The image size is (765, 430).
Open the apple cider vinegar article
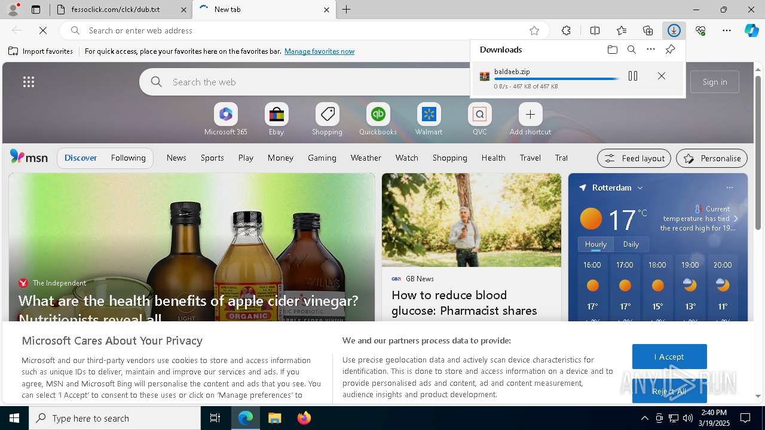[x=188, y=308]
